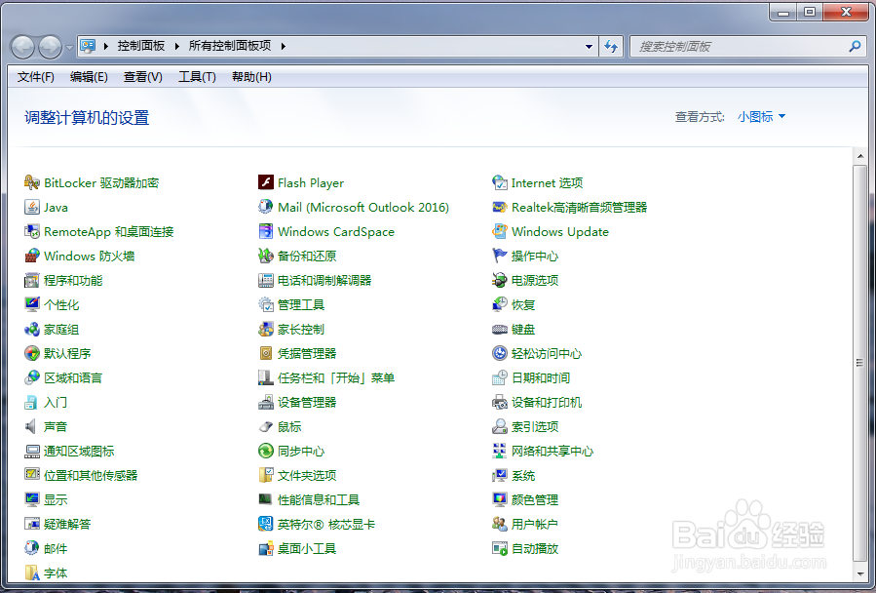Click the Windows Update icon

coord(499,231)
